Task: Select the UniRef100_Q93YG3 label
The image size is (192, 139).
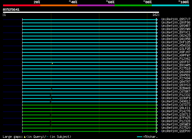Action: [176, 85]
